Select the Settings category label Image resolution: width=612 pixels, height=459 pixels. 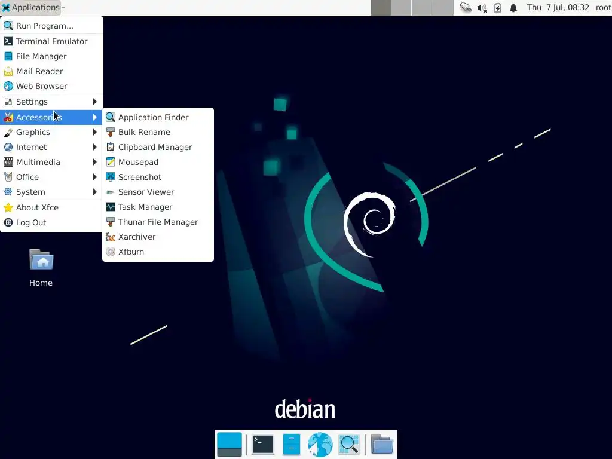pyautogui.click(x=32, y=102)
